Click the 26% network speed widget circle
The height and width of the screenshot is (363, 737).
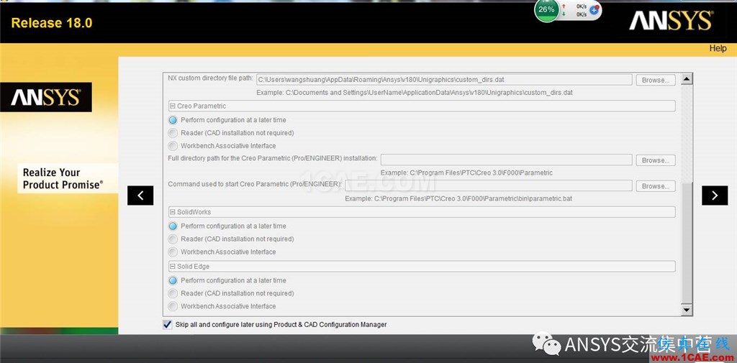pos(546,10)
